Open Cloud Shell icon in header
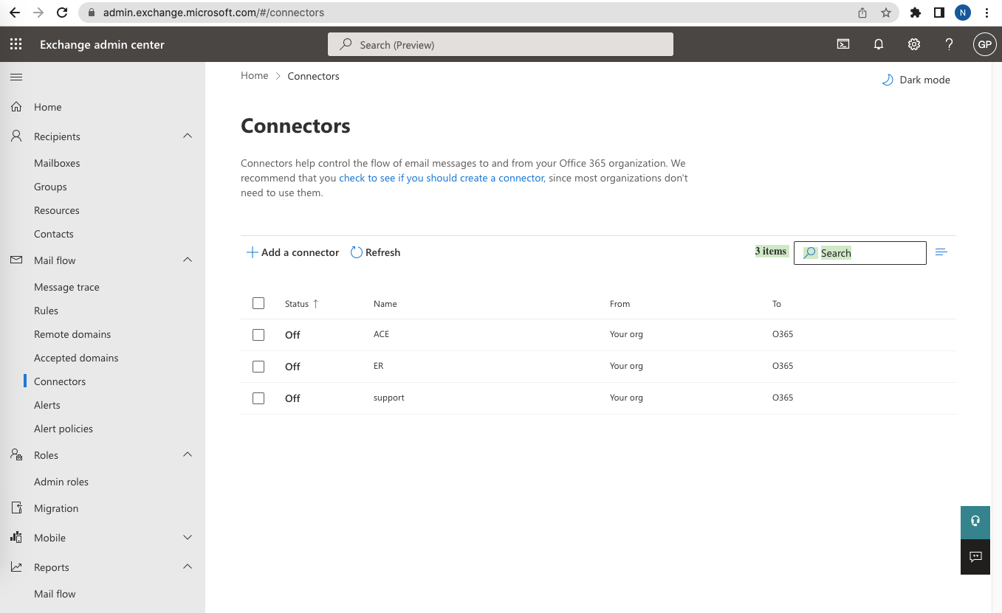This screenshot has height=613, width=1002. pyautogui.click(x=843, y=44)
